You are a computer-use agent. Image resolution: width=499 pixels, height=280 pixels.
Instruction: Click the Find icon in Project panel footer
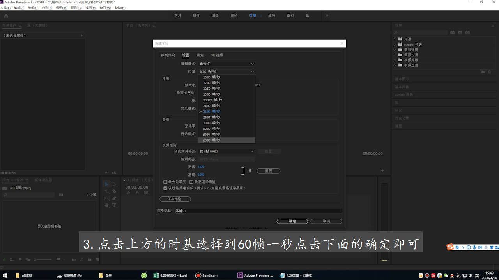[x=82, y=259]
